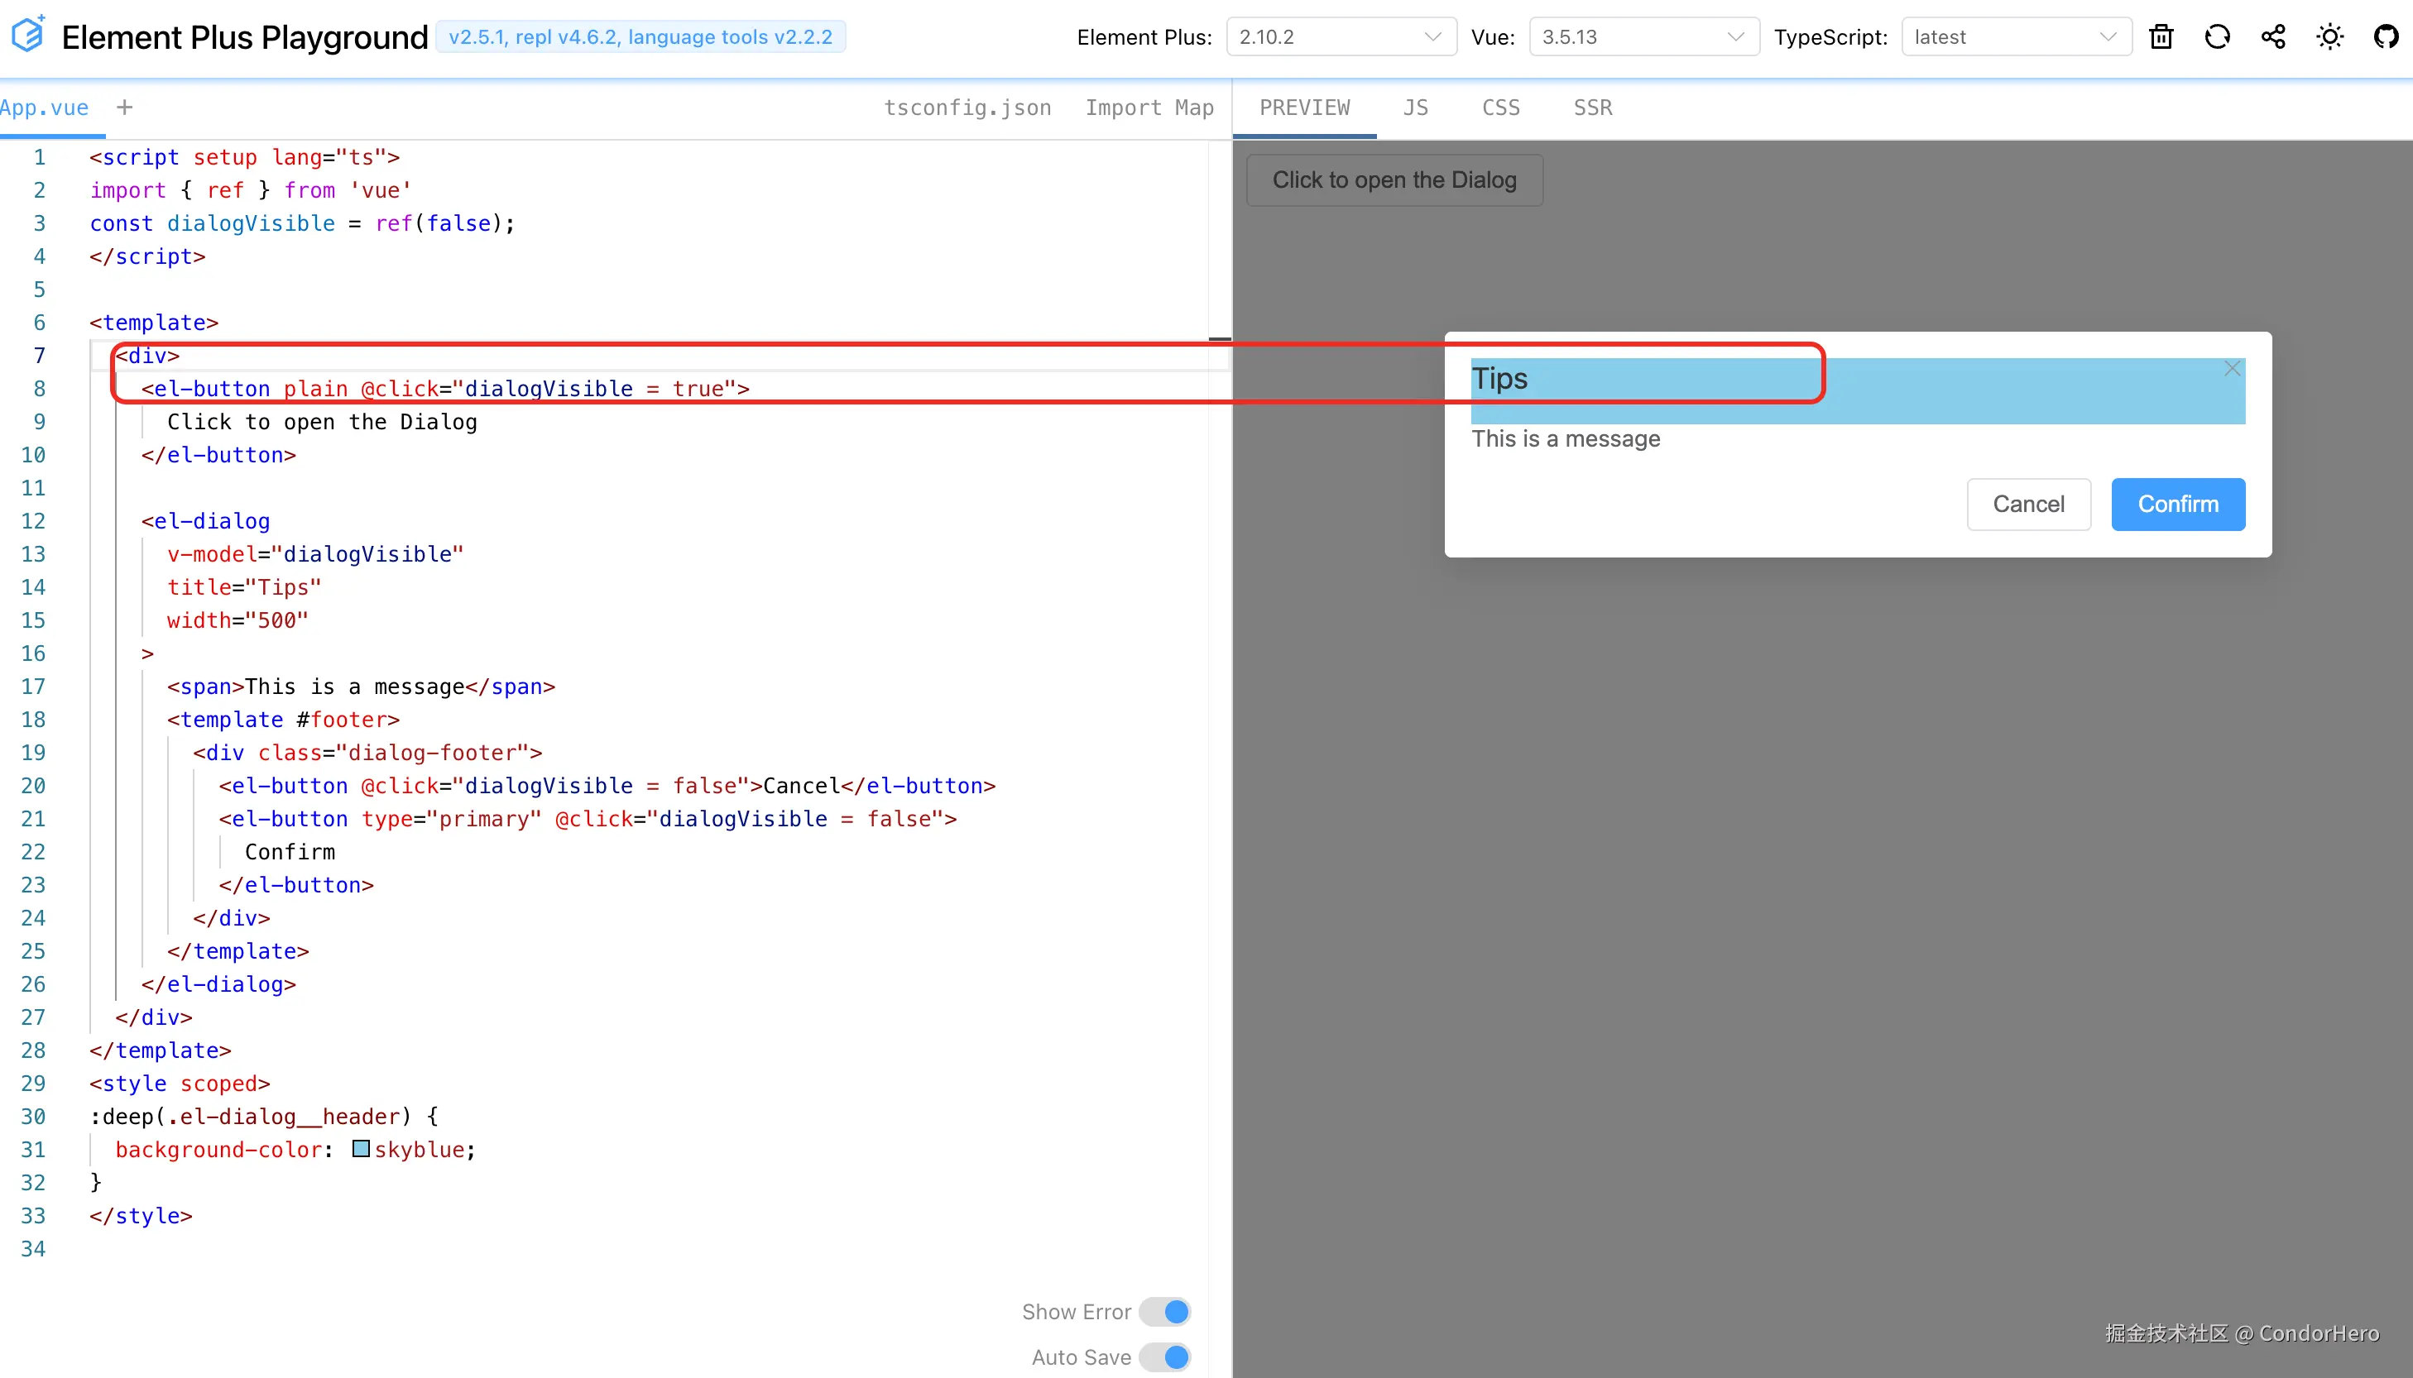Click the share link icon
Image resolution: width=2413 pixels, height=1378 pixels.
[x=2273, y=37]
